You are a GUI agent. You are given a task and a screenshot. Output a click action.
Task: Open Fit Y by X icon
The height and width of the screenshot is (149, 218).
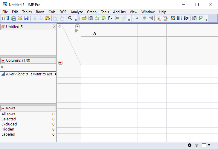tap(110, 18)
